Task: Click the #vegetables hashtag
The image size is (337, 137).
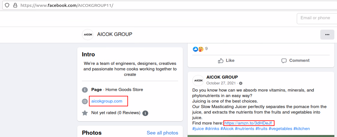Action: pyautogui.click(x=280, y=129)
